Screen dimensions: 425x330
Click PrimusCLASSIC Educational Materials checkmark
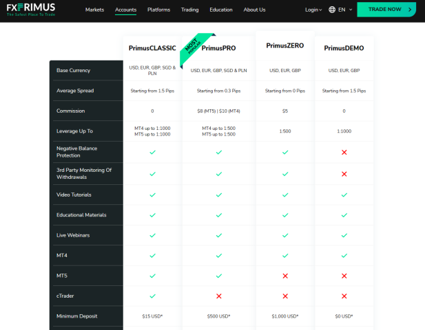[x=153, y=215]
